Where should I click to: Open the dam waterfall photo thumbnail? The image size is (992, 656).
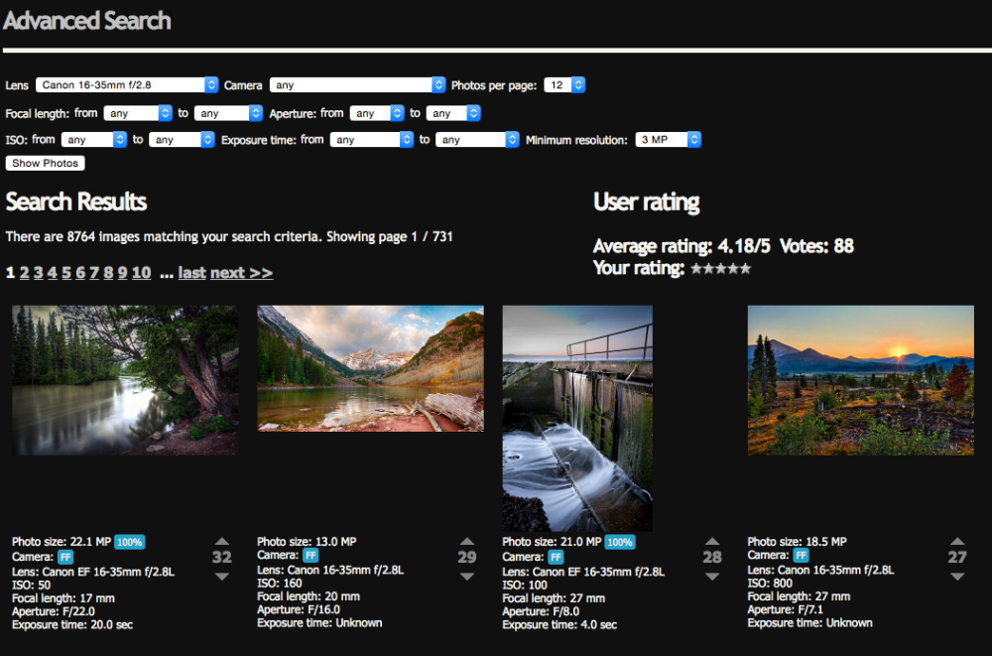[577, 418]
